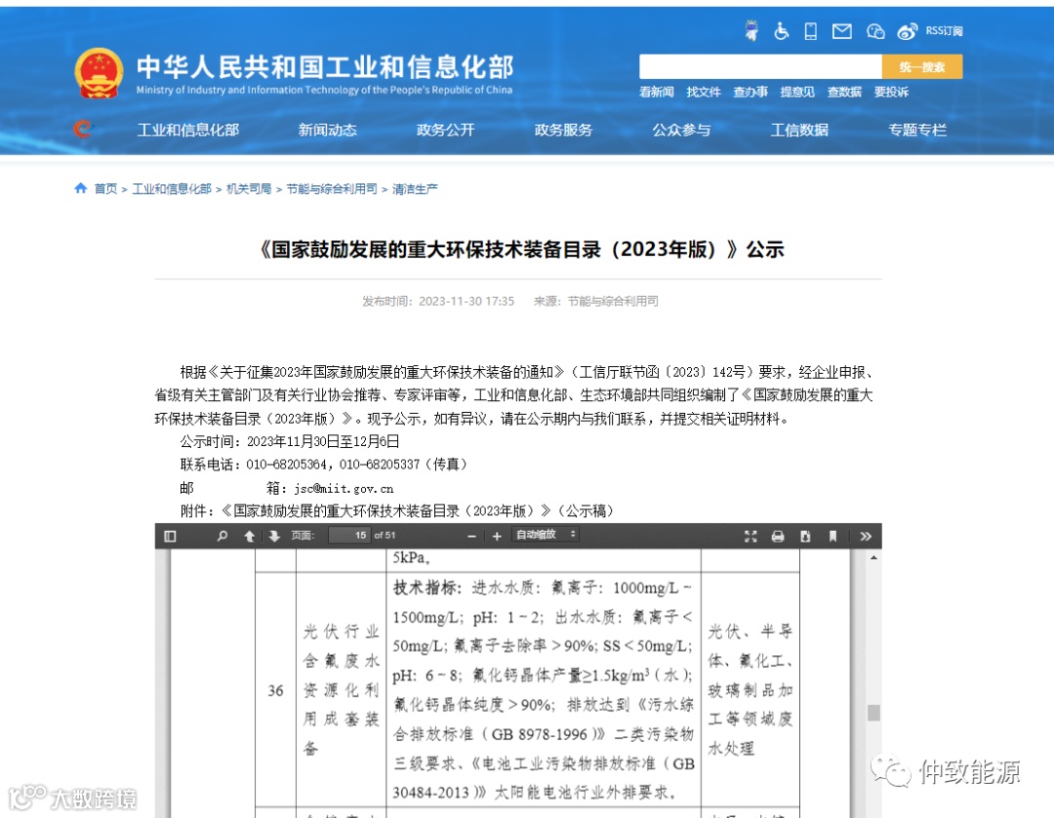The image size is (1054, 818).
Task: Open the 自动缩放 zoom dropdown
Action: 546,534
